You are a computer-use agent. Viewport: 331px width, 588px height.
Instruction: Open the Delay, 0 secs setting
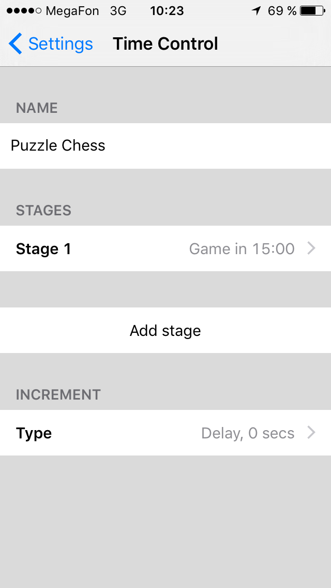coord(248,433)
